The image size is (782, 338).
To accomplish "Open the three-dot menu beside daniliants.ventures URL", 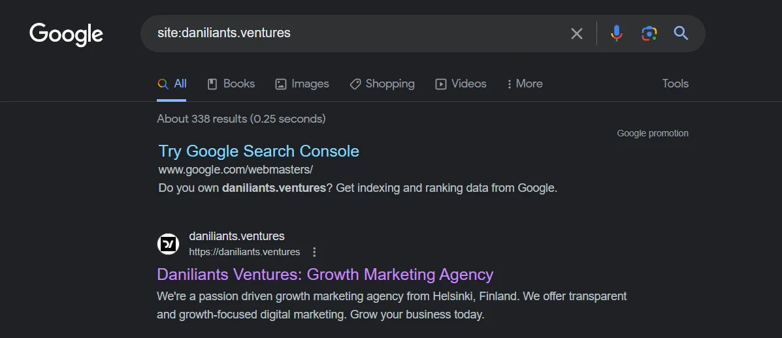I will (x=314, y=252).
